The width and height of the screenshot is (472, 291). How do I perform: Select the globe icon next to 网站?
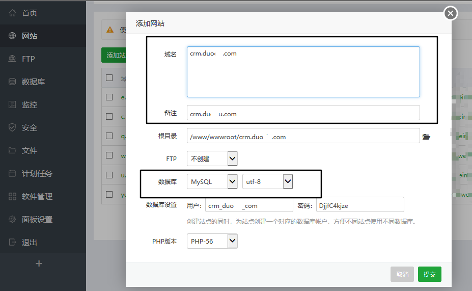(12, 36)
